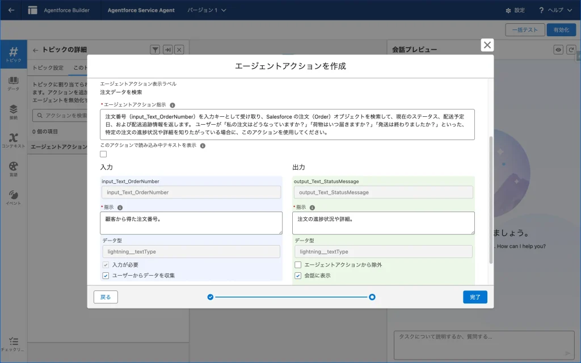
Task: Uncheck the 会話に表示 checkbox
Action: 298,276
